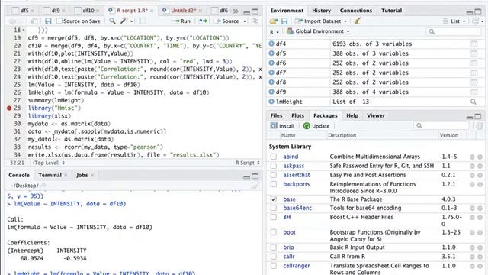Install a new package

pos(282,126)
